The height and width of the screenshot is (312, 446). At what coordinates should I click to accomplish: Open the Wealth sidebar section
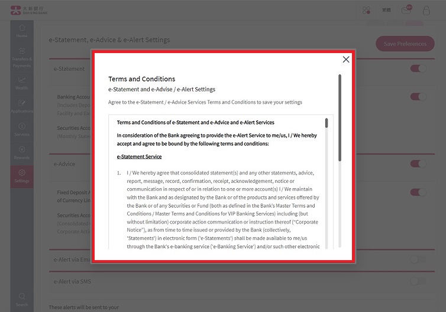pos(22,83)
